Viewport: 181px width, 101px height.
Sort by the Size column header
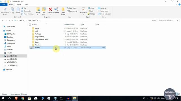[x=98, y=24]
